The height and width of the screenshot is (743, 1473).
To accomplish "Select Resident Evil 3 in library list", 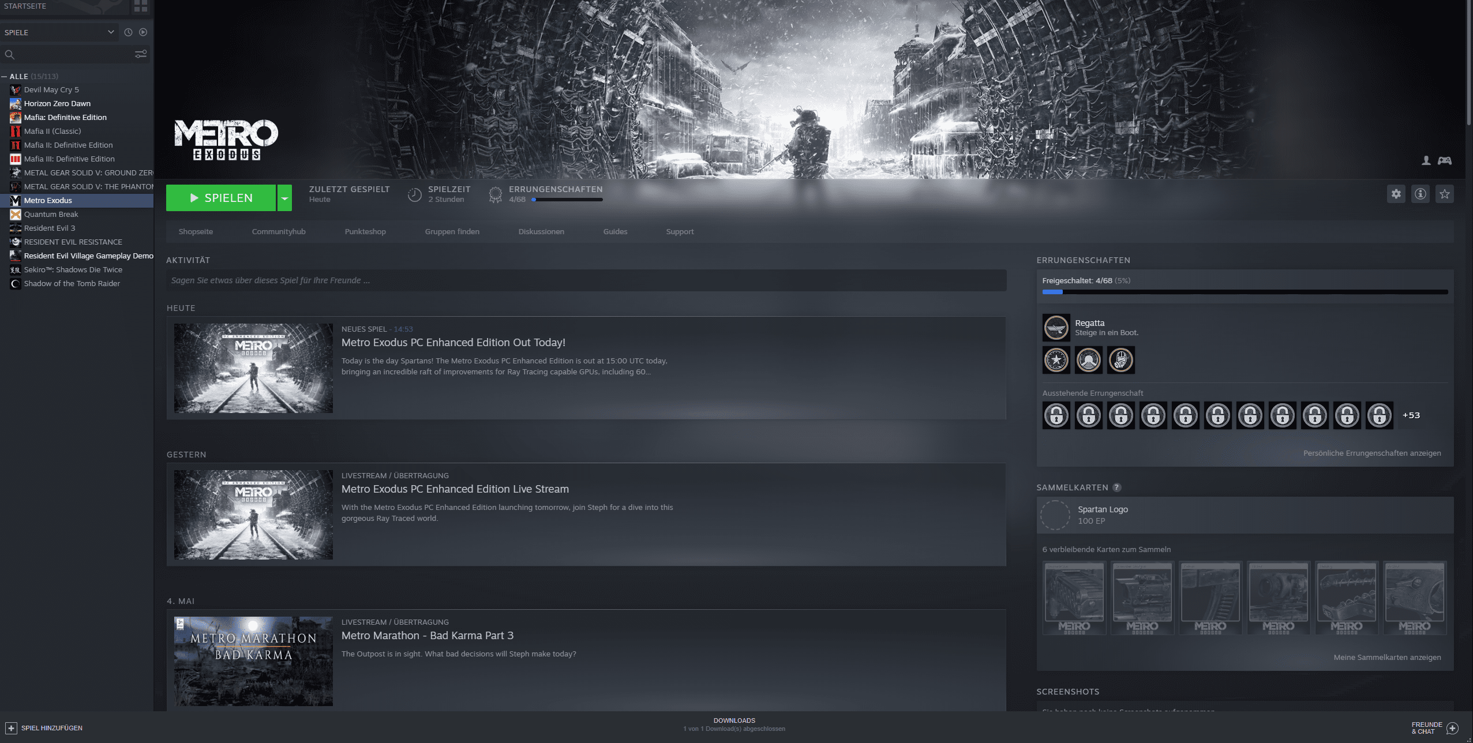I will (x=77, y=228).
